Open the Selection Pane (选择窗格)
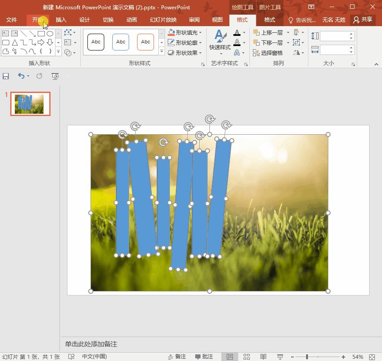This screenshot has height=361, width=382. (x=268, y=53)
